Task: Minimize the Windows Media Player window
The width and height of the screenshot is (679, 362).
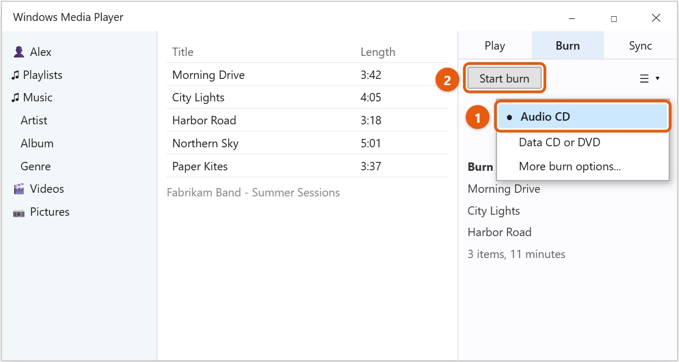Action: point(572,19)
